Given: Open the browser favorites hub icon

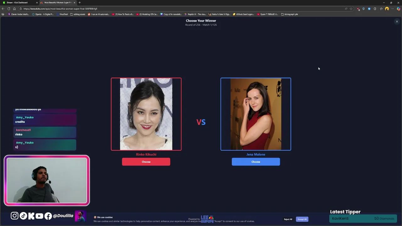Looking at the screenshot, I should 381,9.
